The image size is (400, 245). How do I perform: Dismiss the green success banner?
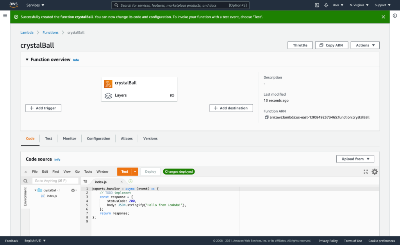[383, 17]
